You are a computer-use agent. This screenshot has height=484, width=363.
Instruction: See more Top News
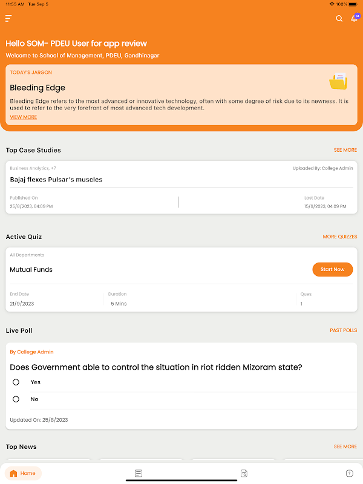click(345, 446)
